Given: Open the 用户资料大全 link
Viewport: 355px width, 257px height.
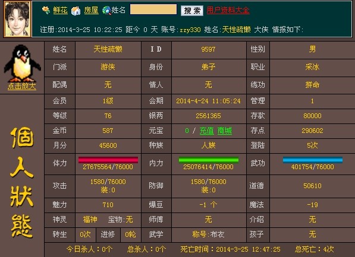Looking at the screenshot, I should (228, 10).
